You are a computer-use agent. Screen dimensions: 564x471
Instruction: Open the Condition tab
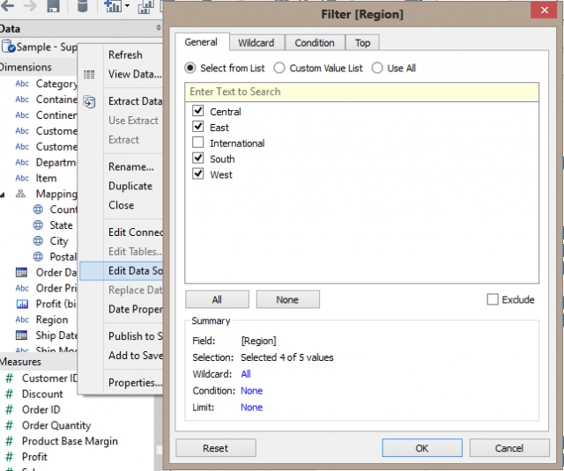315,43
